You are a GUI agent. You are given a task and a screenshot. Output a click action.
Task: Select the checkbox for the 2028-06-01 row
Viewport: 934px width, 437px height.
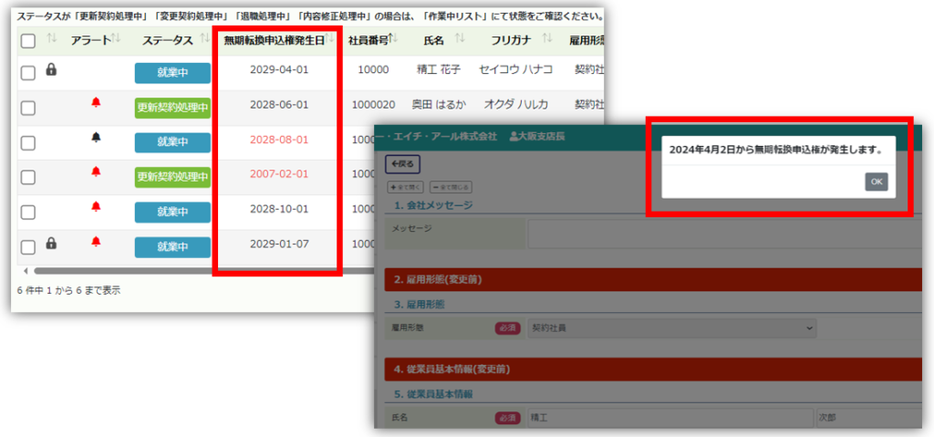click(27, 109)
